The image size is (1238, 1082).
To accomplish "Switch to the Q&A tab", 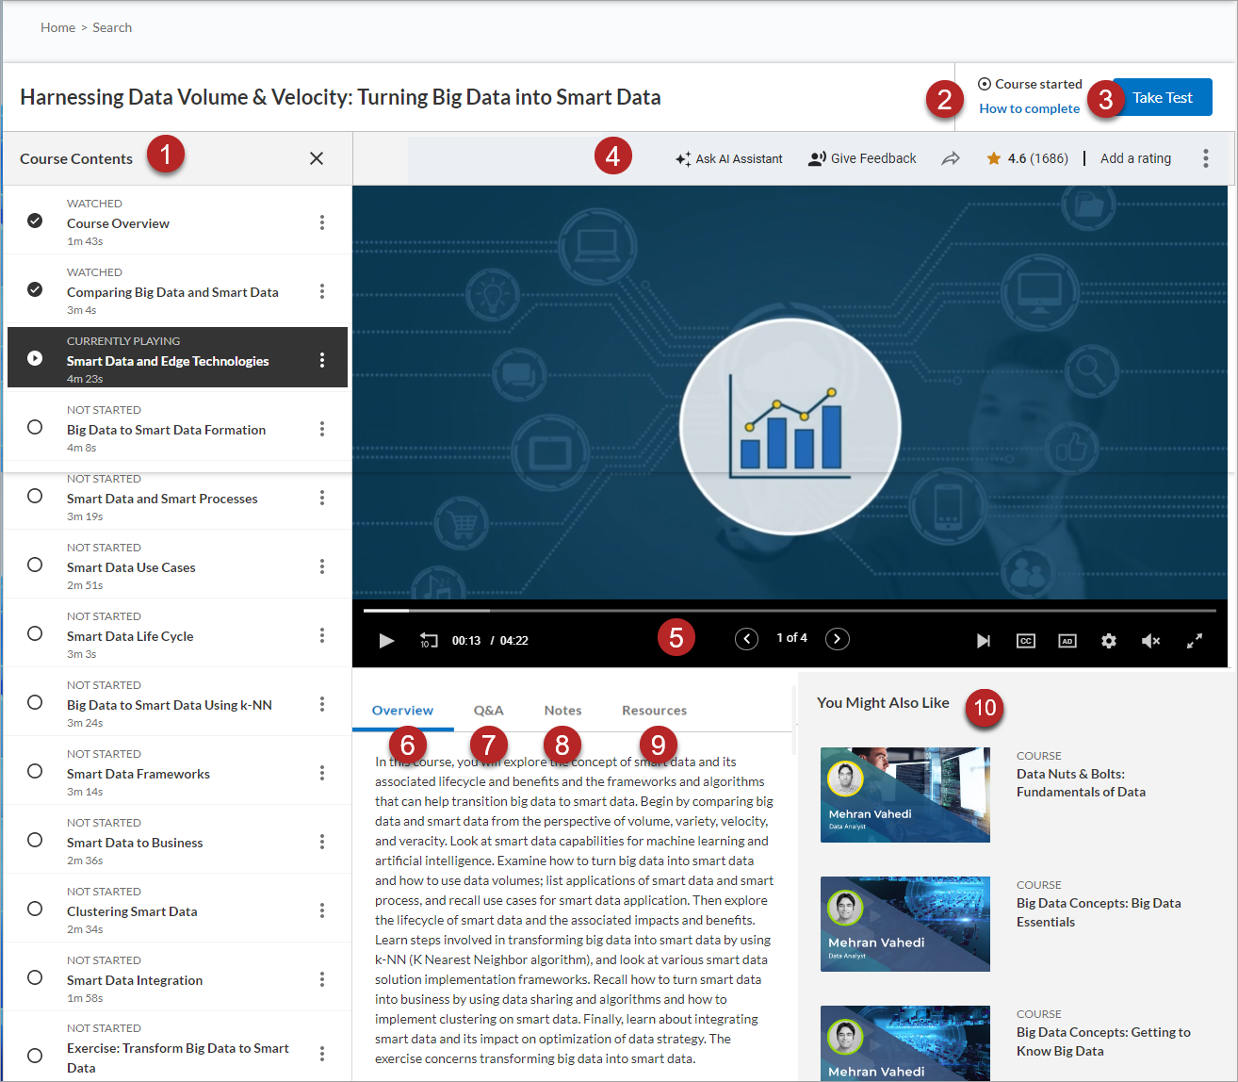I will 488,711.
